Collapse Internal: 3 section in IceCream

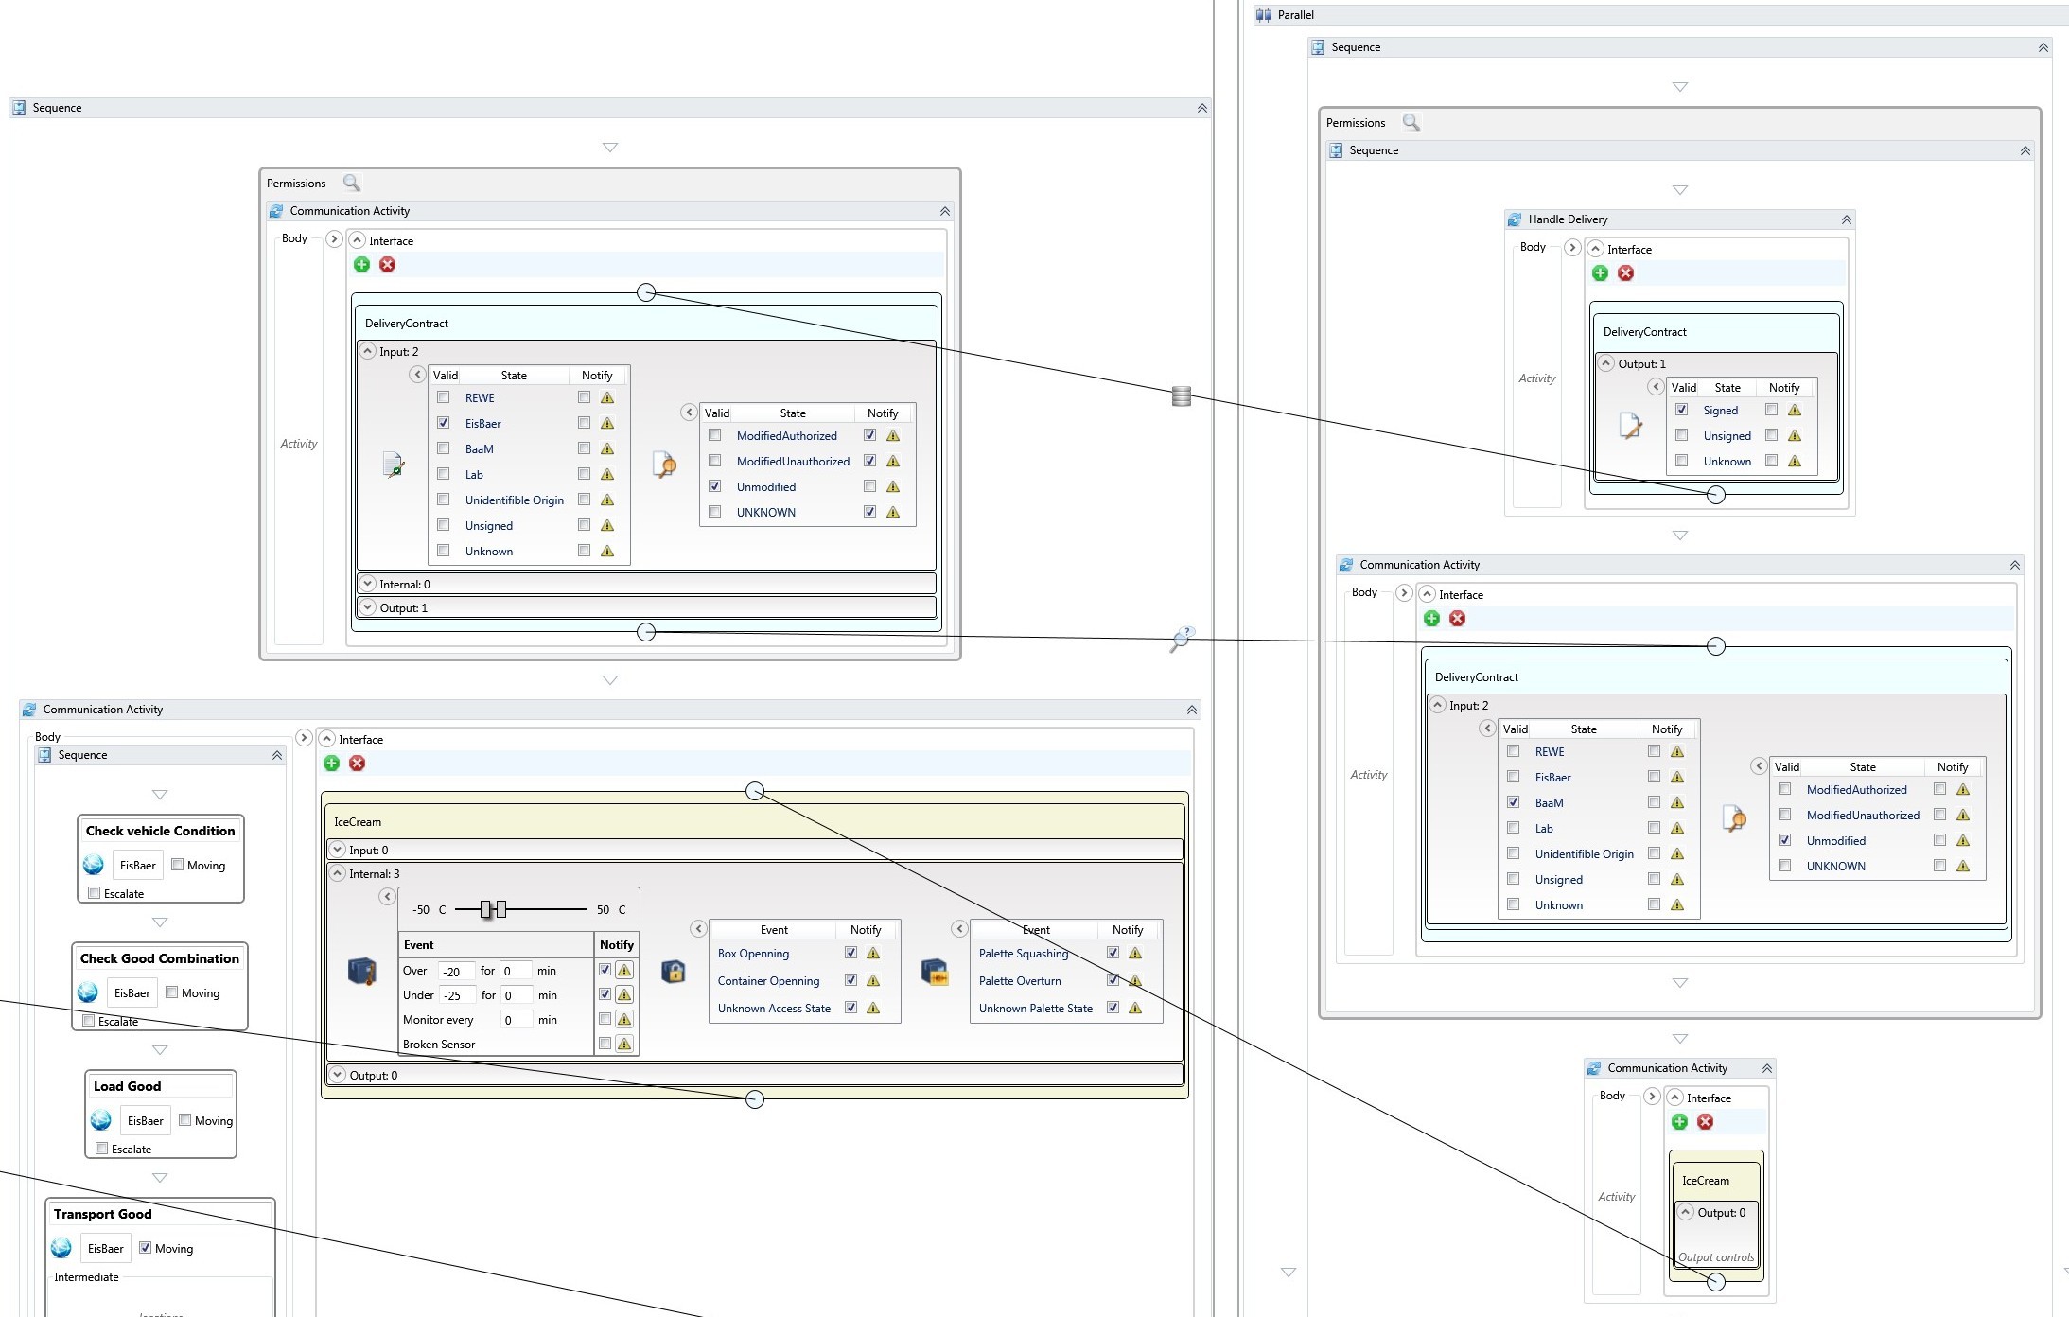point(338,873)
